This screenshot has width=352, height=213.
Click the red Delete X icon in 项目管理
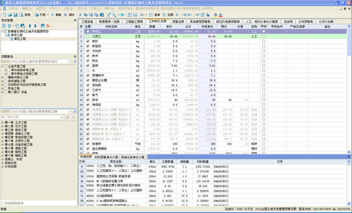(49, 26)
